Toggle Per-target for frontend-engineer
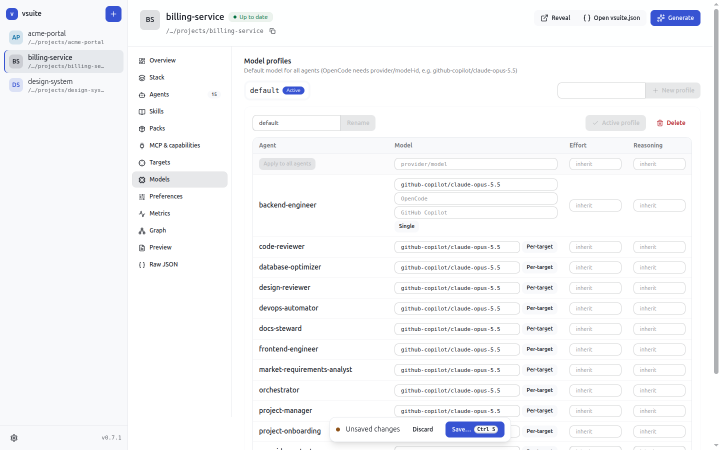The width and height of the screenshot is (720, 450). coord(539,349)
